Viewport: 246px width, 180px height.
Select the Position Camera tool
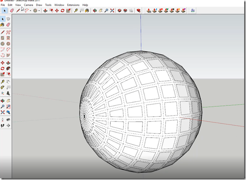(3, 120)
